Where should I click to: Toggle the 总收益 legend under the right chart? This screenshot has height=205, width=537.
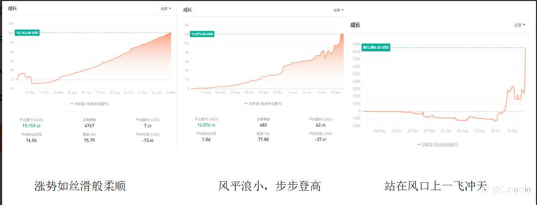(x=438, y=145)
